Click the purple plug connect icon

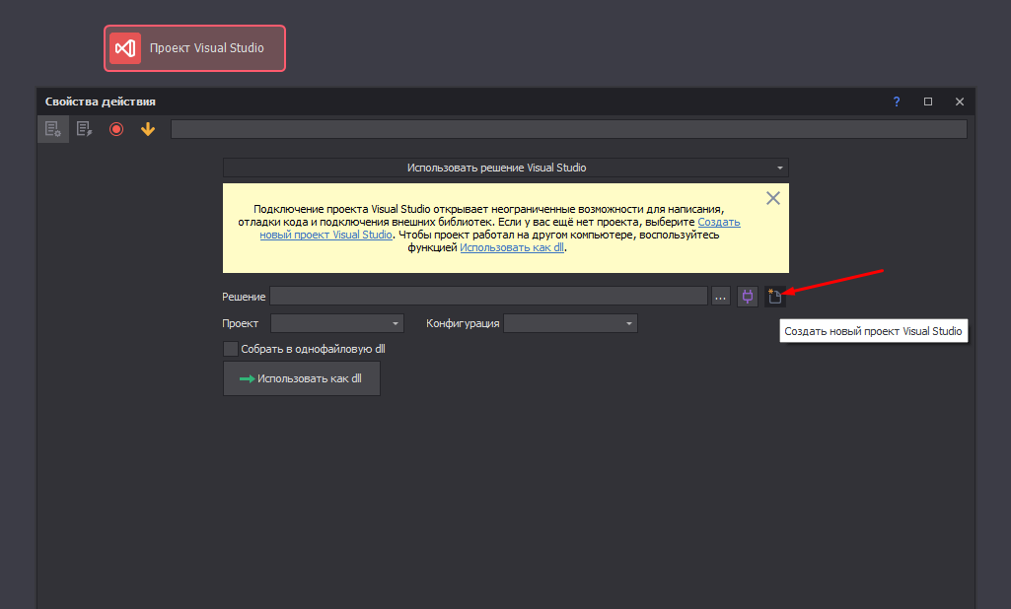(748, 297)
